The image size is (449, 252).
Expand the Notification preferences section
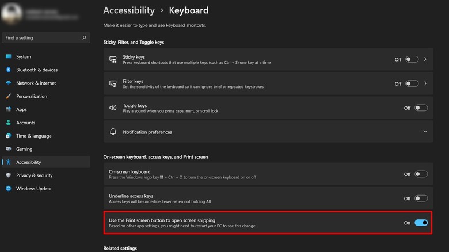(x=425, y=132)
